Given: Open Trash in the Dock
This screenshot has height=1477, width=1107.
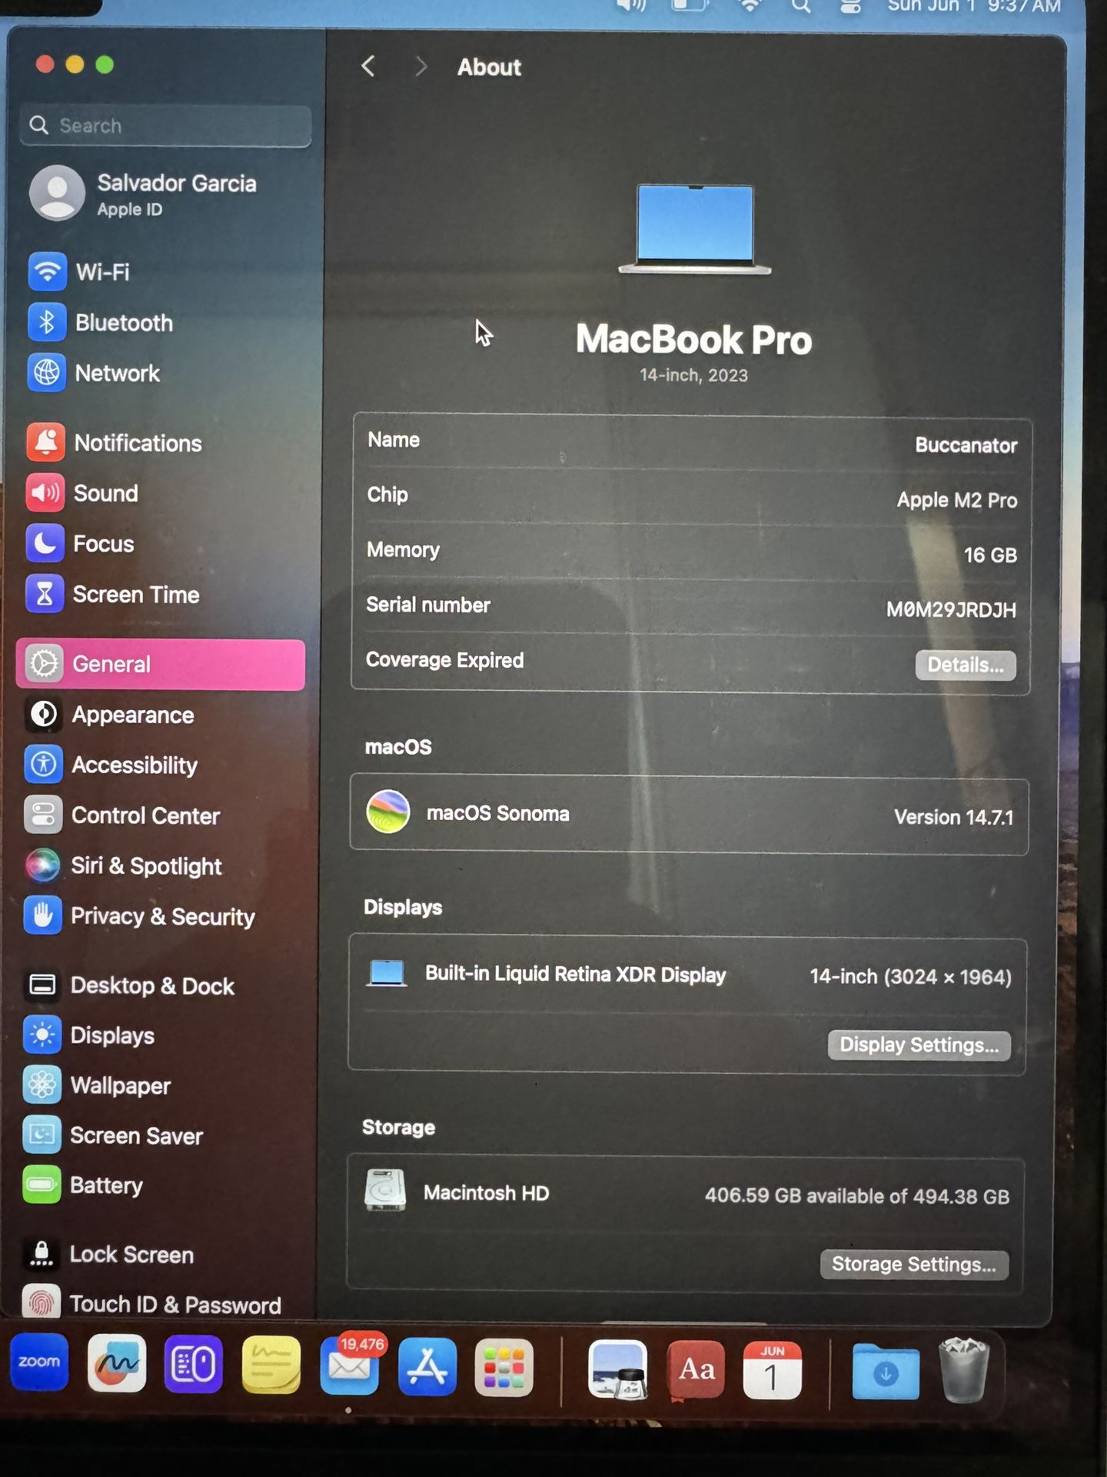Looking at the screenshot, I should pos(963,1369).
